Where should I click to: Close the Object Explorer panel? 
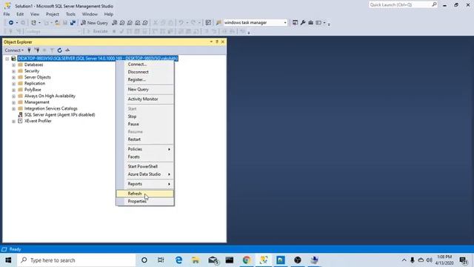point(223,42)
